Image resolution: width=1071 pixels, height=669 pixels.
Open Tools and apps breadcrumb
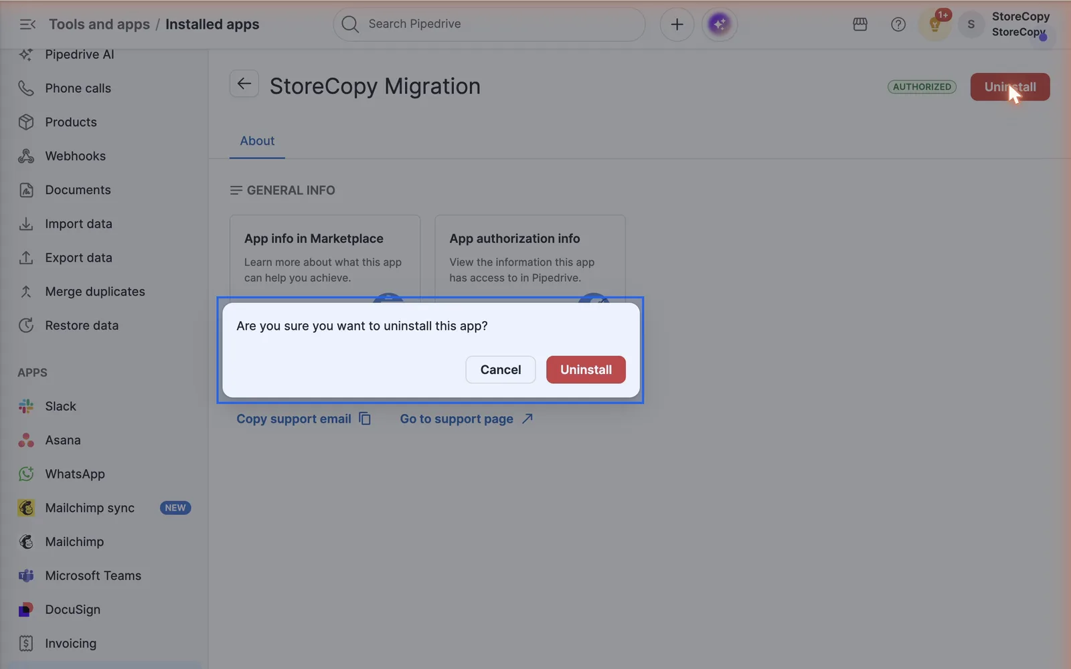click(x=99, y=24)
